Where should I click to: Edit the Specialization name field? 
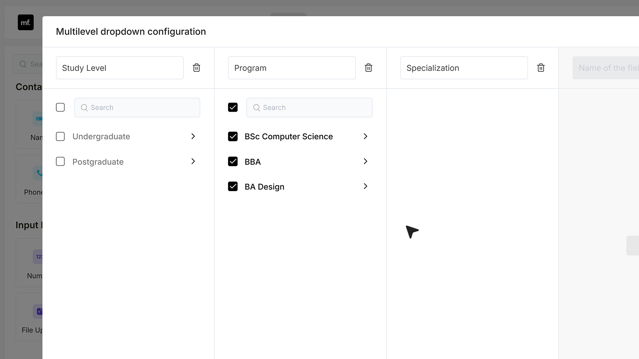tap(464, 68)
